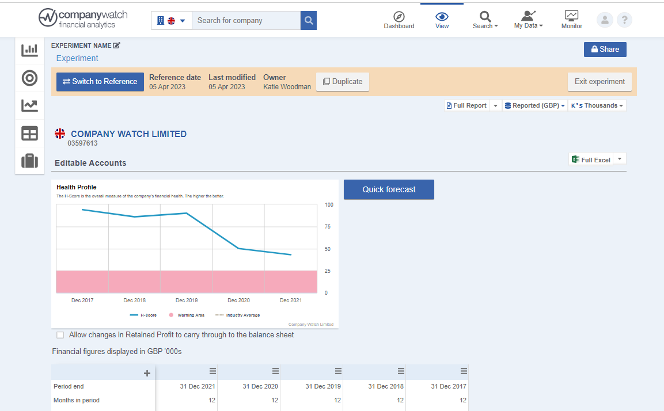Click the Editable Accounts heading

90,163
